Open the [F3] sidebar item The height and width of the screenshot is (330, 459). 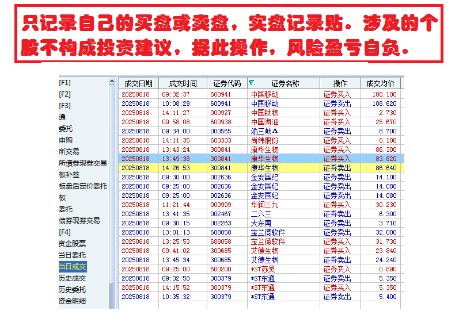(x=65, y=106)
